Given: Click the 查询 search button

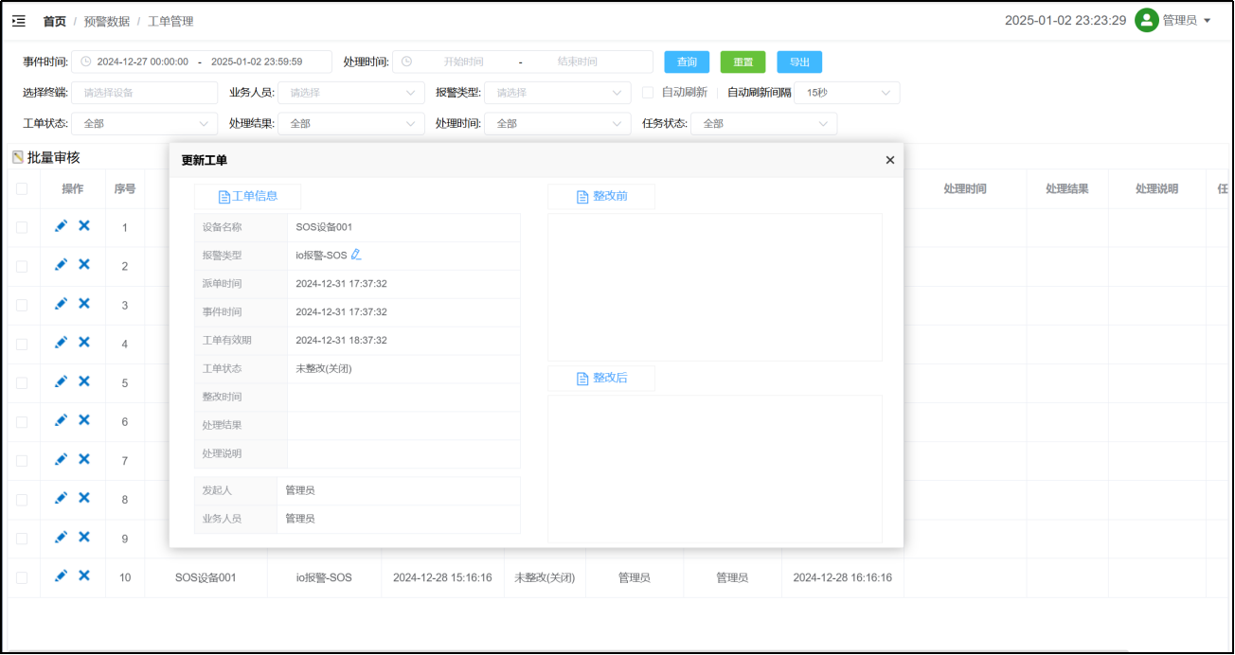Looking at the screenshot, I should click(687, 62).
